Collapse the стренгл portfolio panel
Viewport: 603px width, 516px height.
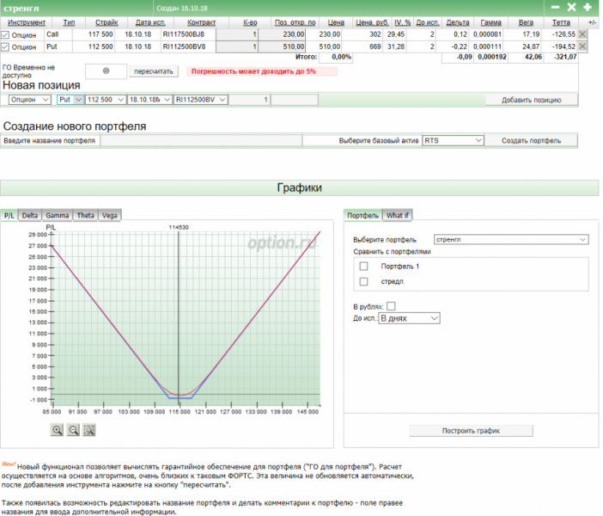[x=555, y=8]
